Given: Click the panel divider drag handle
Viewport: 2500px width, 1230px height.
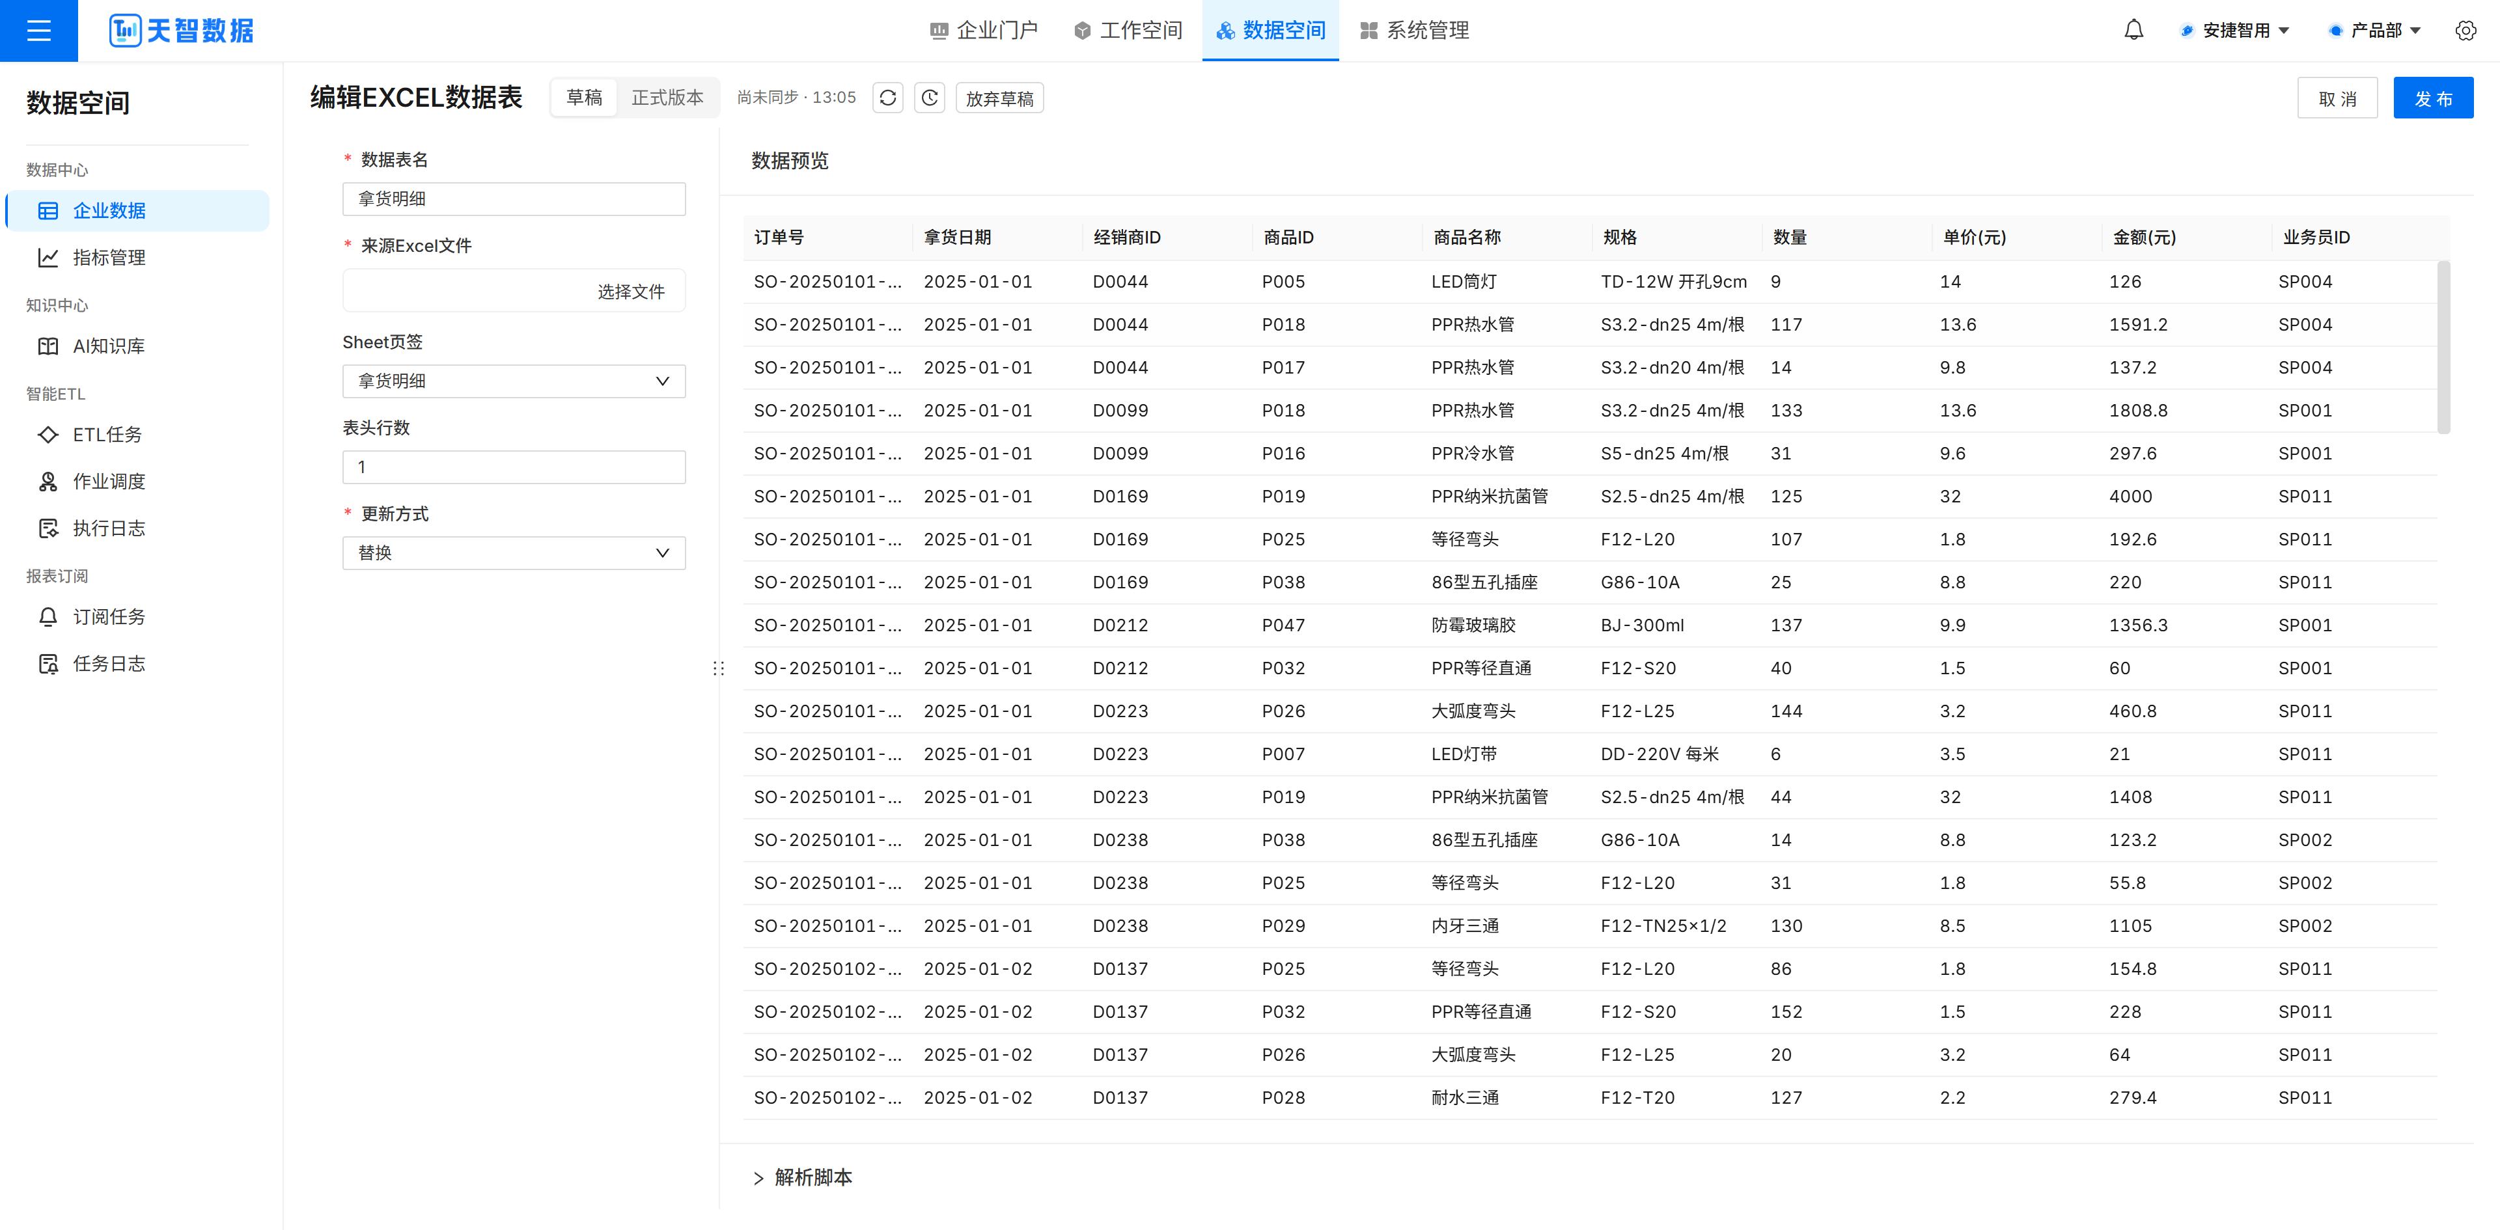Looking at the screenshot, I should point(718,668).
